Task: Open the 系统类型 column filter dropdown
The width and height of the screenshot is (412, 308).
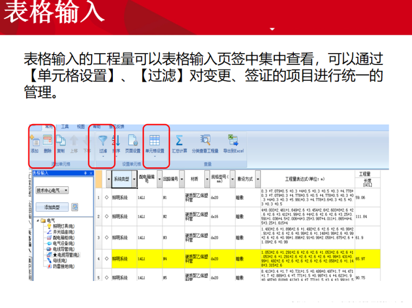Action: [133, 179]
